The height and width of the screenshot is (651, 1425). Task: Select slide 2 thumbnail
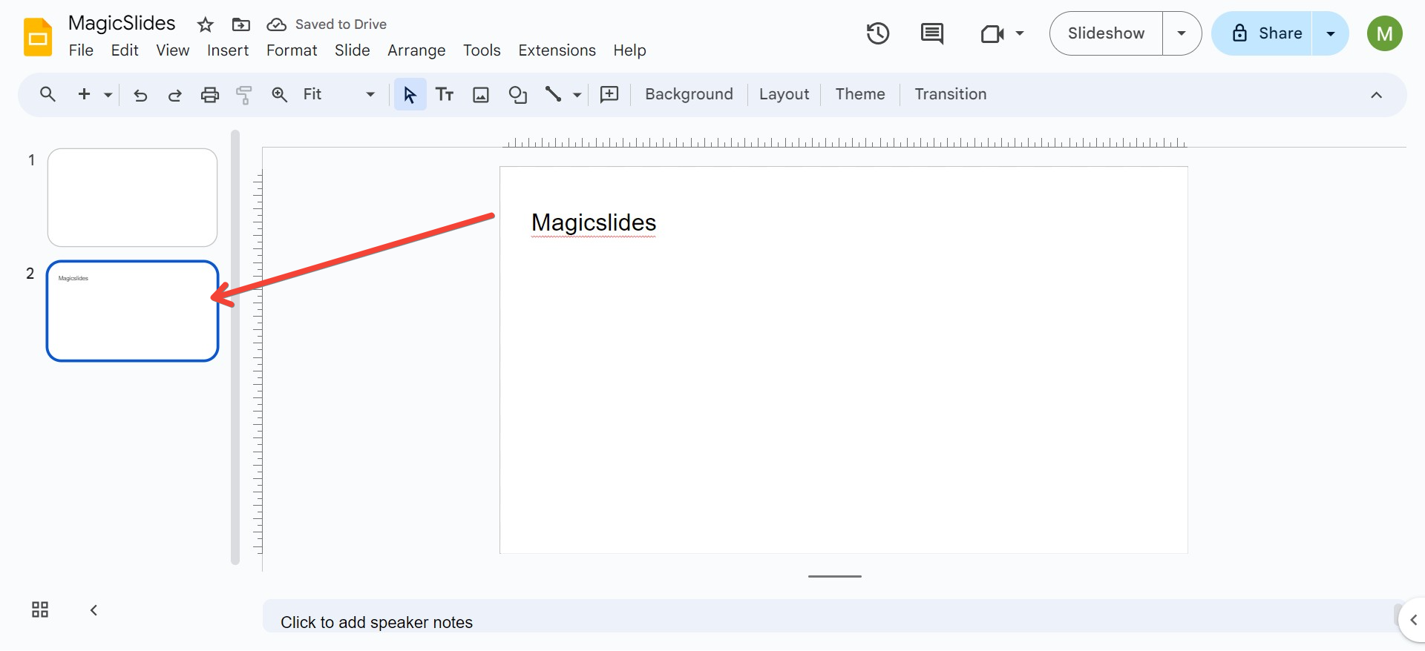pyautogui.click(x=132, y=311)
